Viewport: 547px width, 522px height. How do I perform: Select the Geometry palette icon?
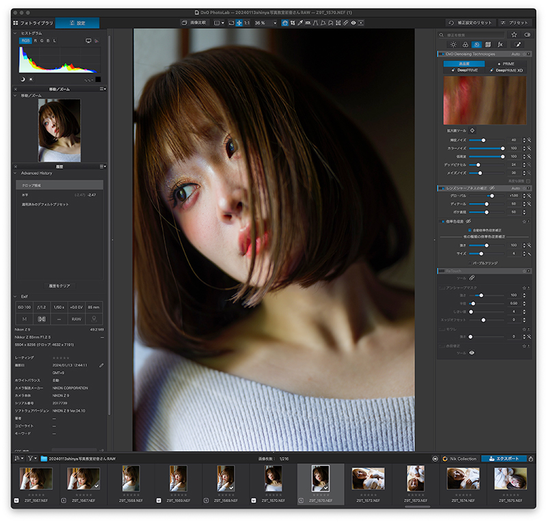pyautogui.click(x=488, y=44)
